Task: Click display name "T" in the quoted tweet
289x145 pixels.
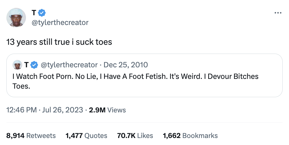Action: pos(27,65)
